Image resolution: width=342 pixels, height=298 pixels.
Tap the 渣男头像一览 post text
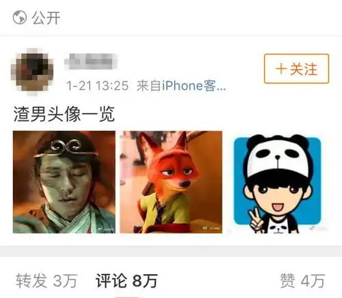64,114
